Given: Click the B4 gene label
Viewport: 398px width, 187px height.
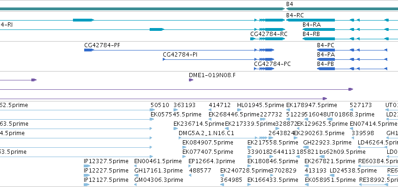Looking at the screenshot, I should click(290, 4).
